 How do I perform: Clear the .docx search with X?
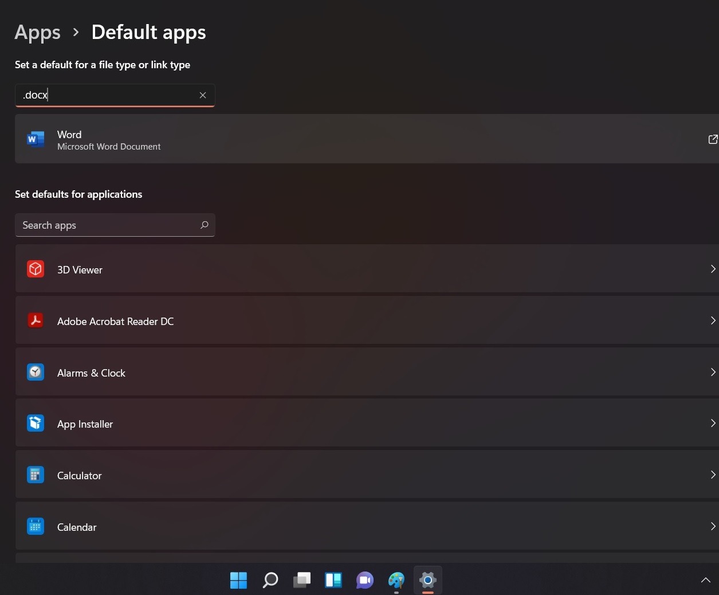(x=203, y=95)
